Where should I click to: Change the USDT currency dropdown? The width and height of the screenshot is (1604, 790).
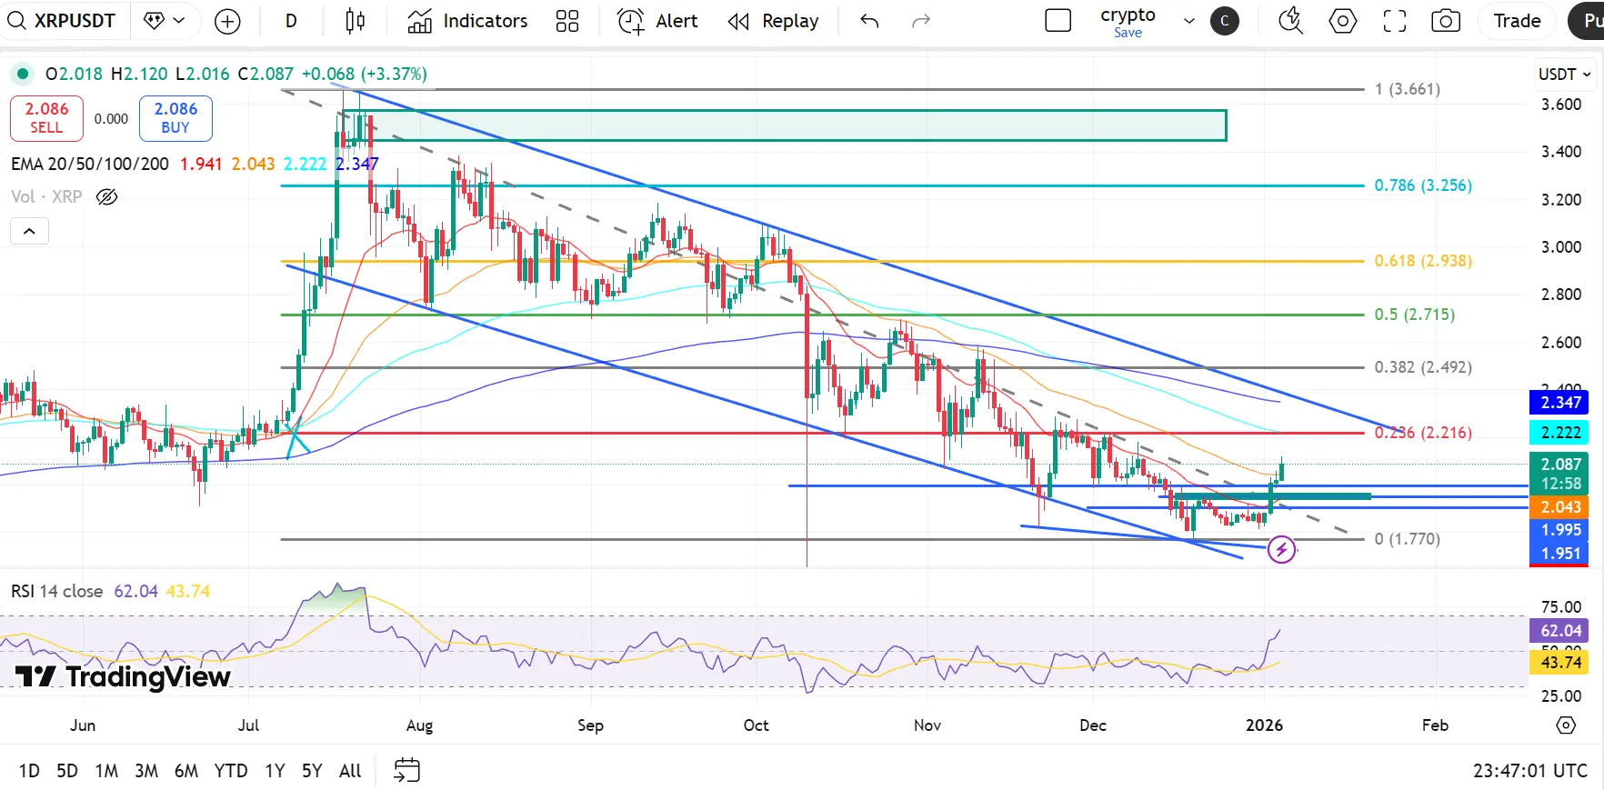pyautogui.click(x=1564, y=75)
